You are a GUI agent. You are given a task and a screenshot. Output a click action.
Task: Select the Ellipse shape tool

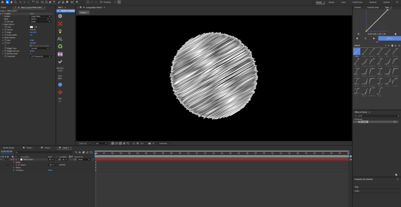click(x=42, y=2)
